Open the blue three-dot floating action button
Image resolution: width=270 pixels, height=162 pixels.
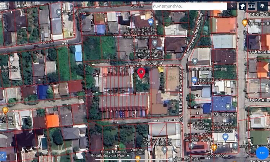[262, 153]
